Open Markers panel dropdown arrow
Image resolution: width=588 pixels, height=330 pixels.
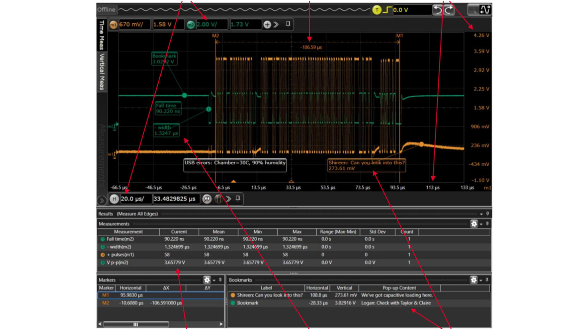(x=214, y=280)
